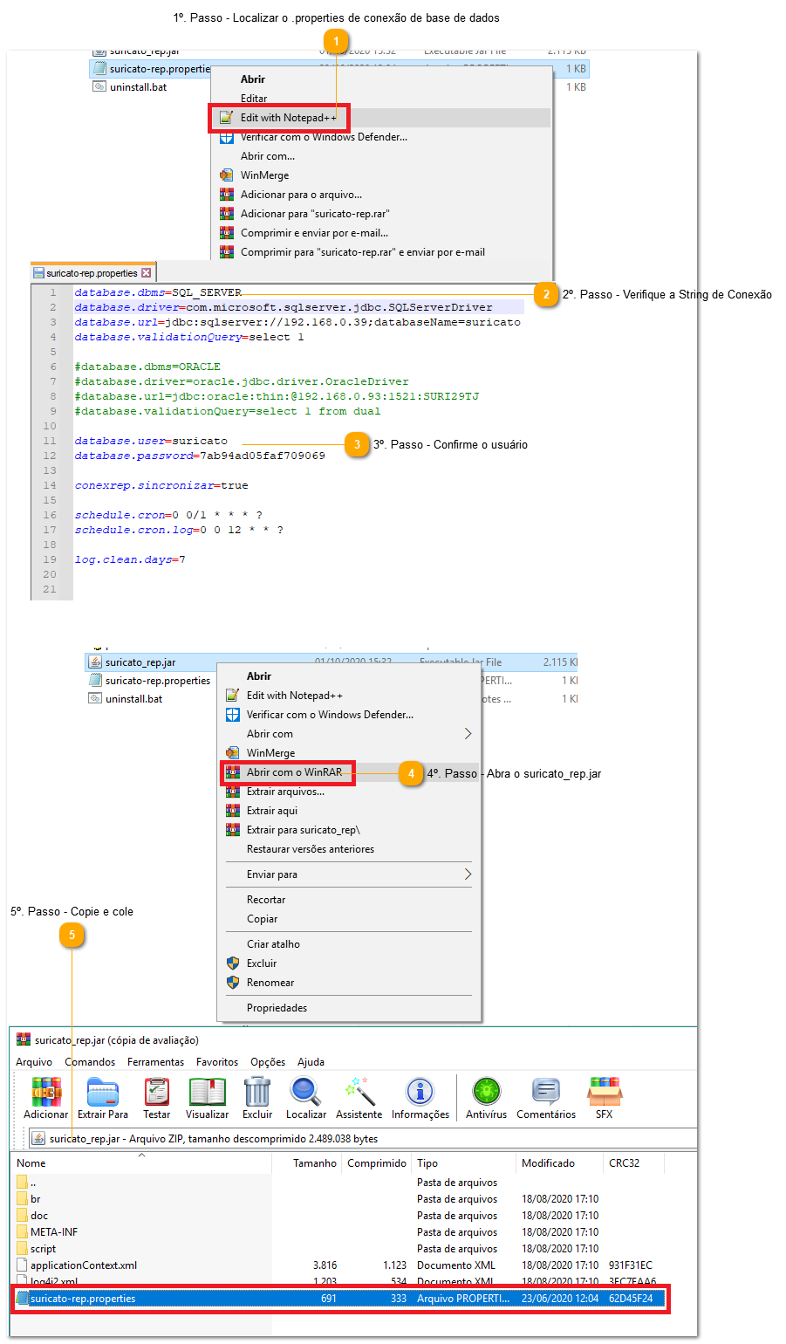Open the Ajuda menu in WinRAR
Viewport: 786px width, 1344px height.
tap(311, 1062)
